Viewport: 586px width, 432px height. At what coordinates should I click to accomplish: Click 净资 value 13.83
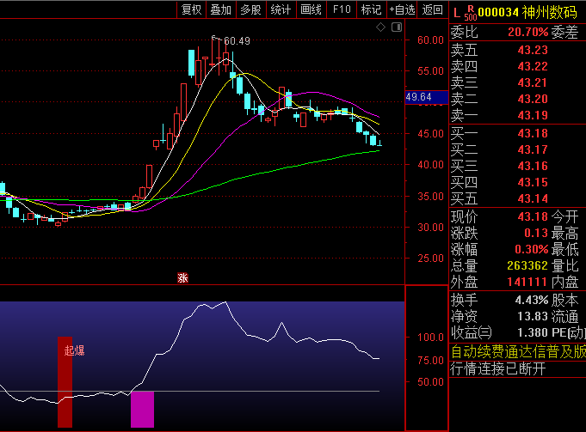click(x=533, y=316)
